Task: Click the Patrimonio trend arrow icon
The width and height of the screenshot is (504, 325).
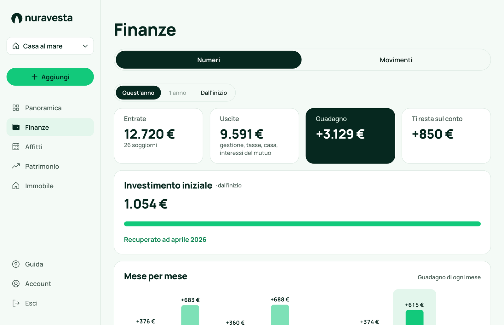Action: click(x=16, y=166)
